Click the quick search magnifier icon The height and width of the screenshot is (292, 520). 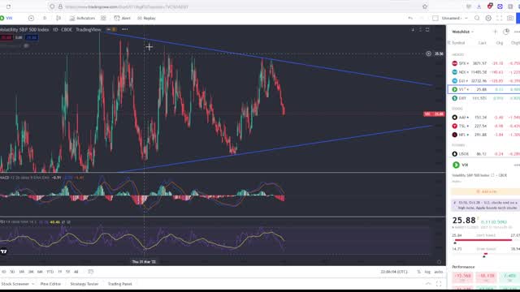tap(477, 18)
